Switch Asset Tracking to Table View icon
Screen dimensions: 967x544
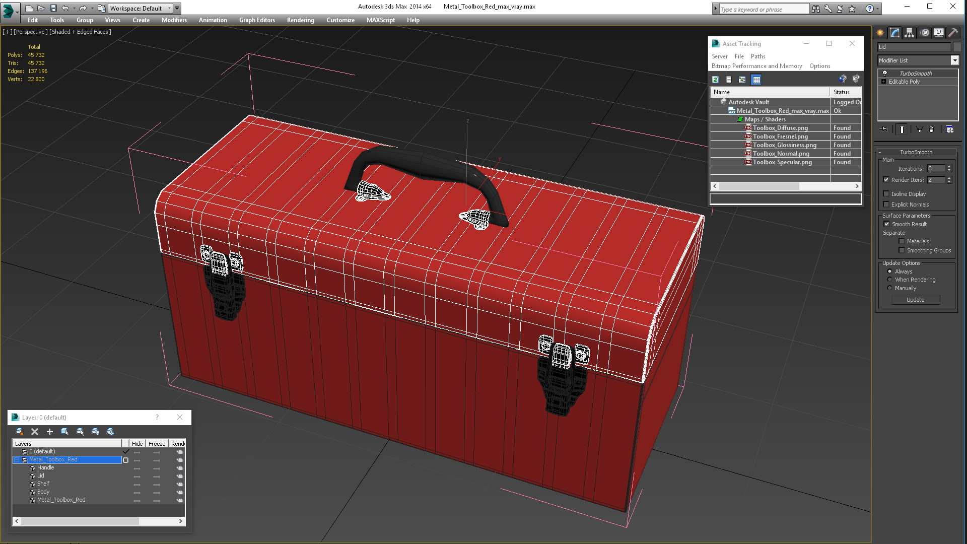click(756, 80)
